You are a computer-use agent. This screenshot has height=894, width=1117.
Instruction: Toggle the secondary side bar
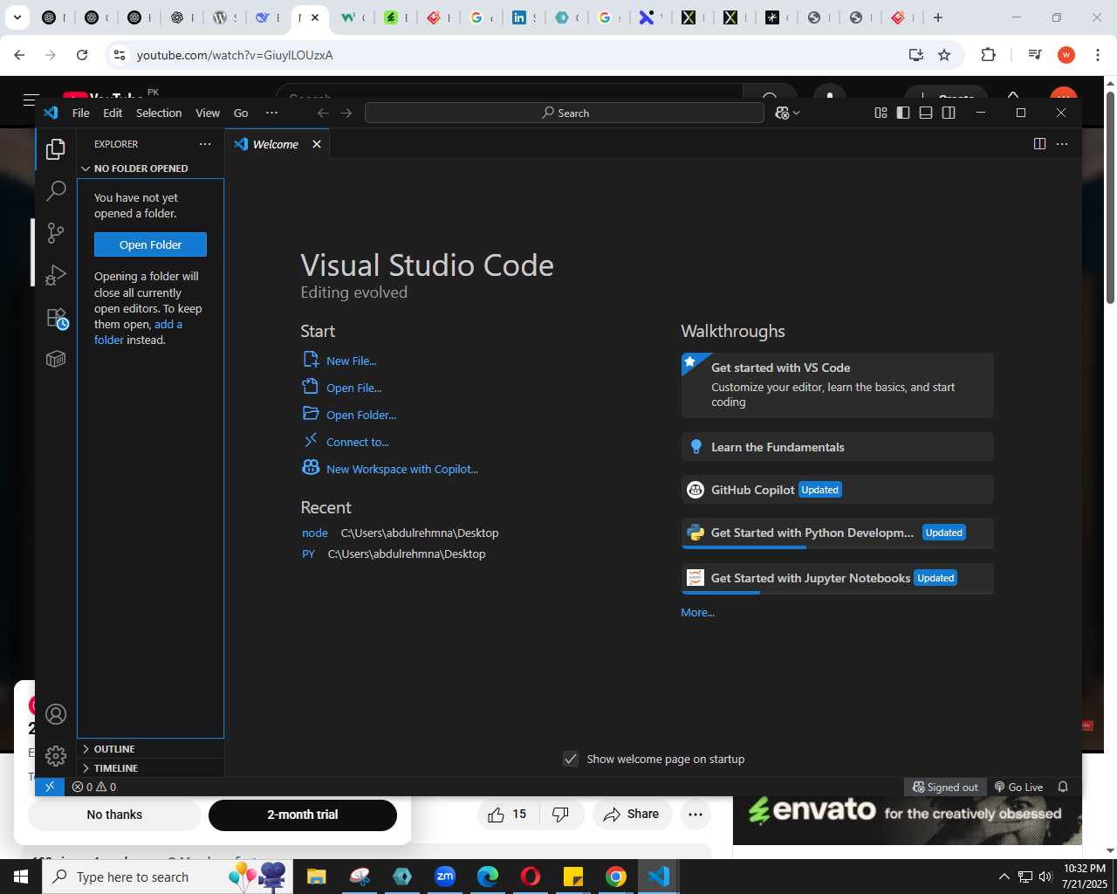949,113
